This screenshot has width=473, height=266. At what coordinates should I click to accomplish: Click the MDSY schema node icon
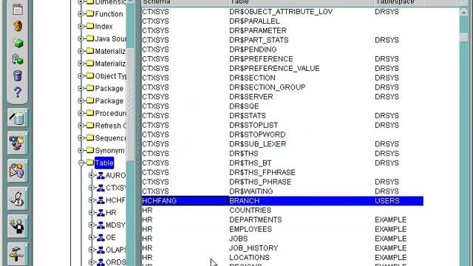(101, 225)
